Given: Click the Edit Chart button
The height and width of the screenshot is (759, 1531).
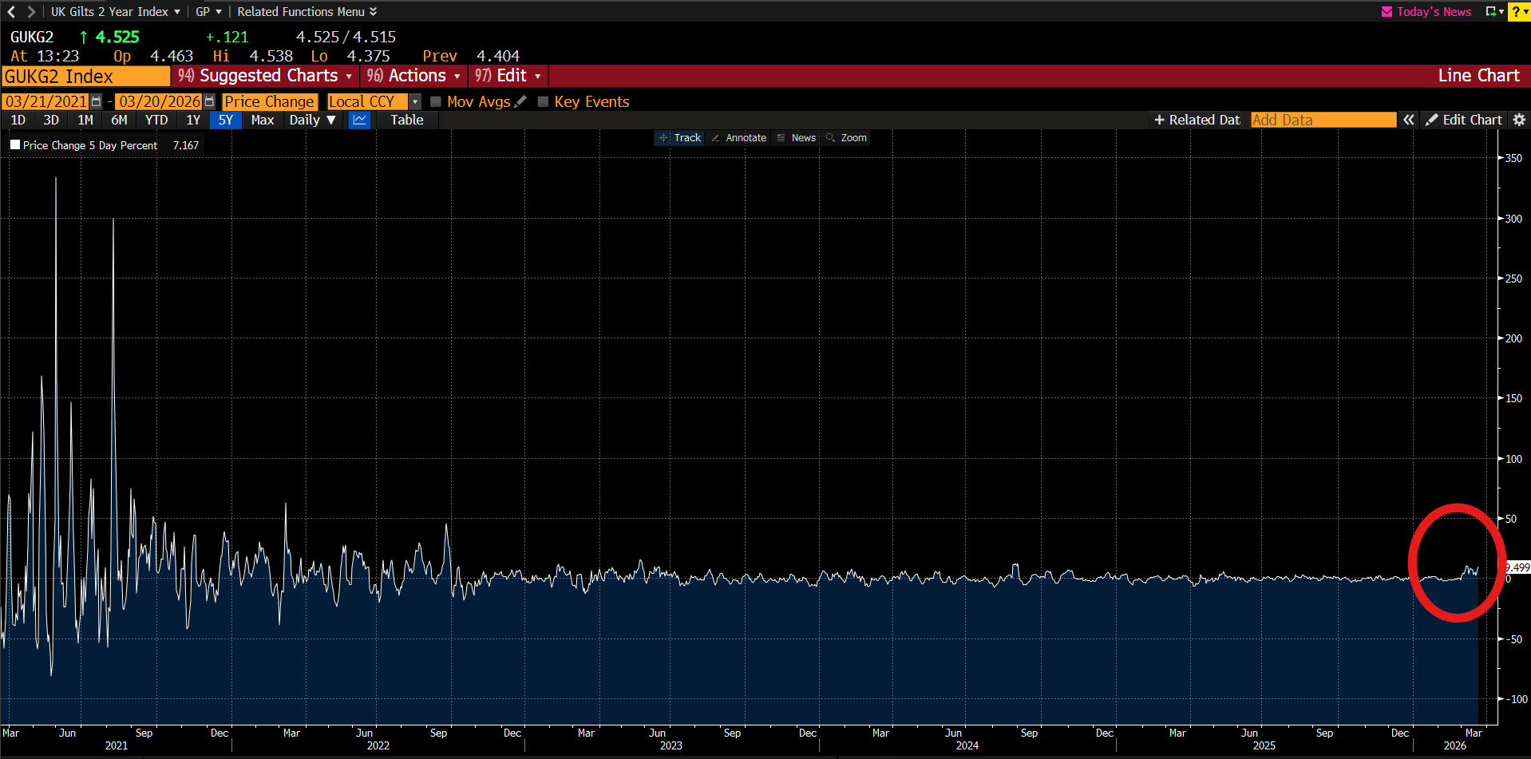Looking at the screenshot, I should pos(1464,120).
